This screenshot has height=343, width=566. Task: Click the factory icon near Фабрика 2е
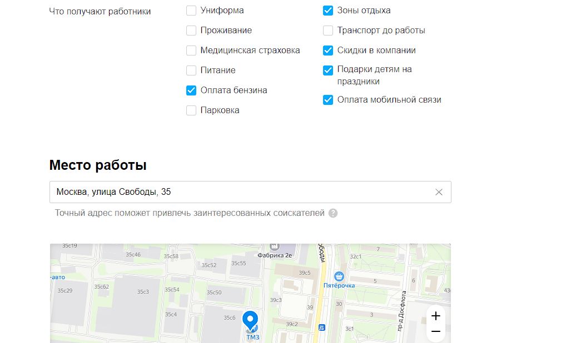pyautogui.click(x=274, y=246)
